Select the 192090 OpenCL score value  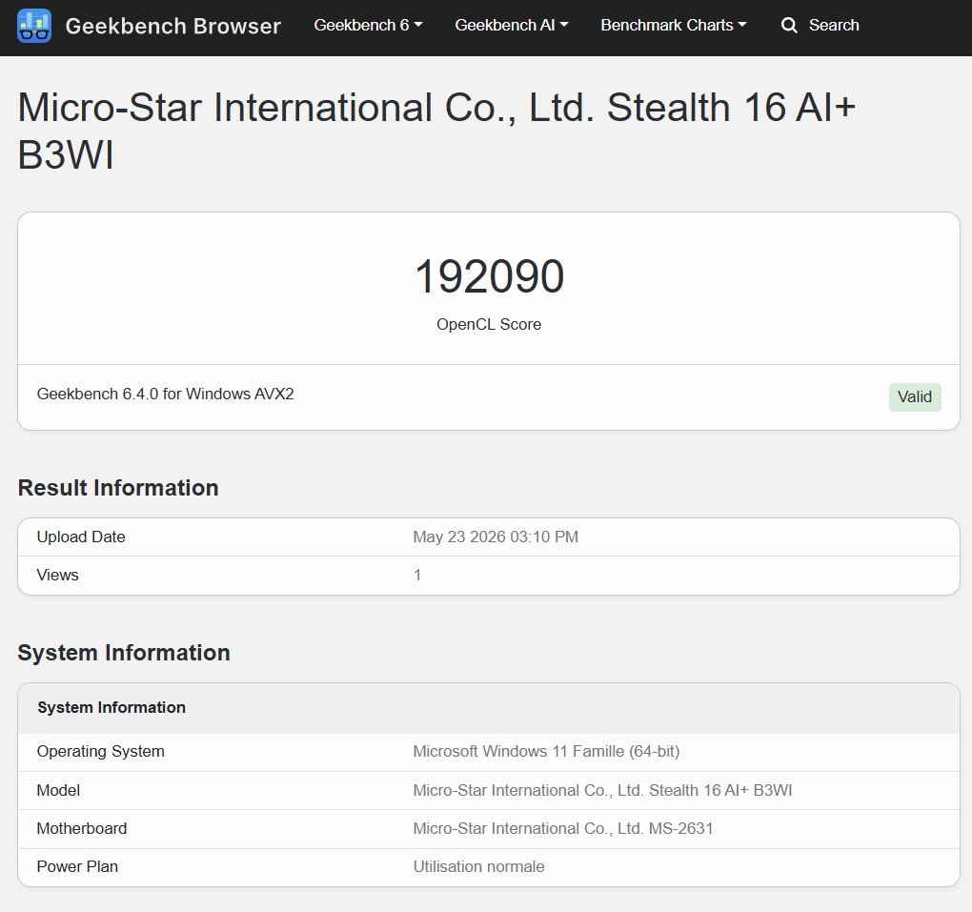(x=489, y=276)
